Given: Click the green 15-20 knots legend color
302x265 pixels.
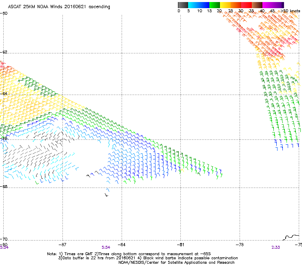Looking at the screenshot, I should click(x=214, y=5).
